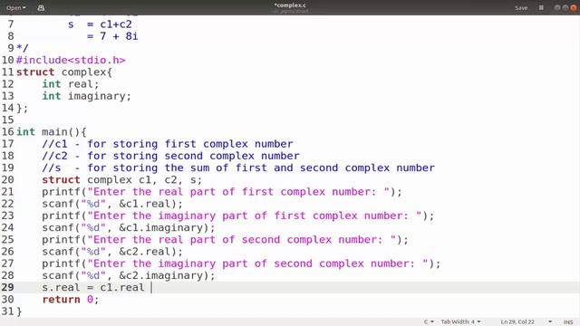Click the 'int main(){' line
The width and height of the screenshot is (580, 326).
(x=51, y=131)
